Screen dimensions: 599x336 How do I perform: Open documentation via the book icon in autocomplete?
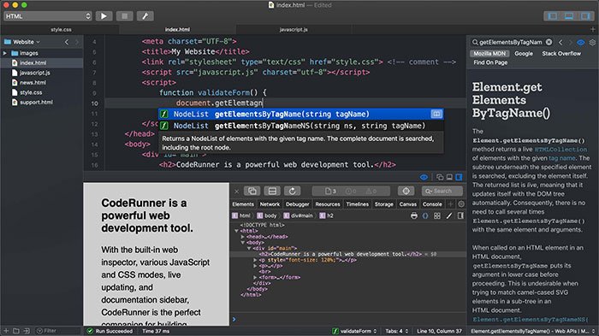(x=436, y=114)
